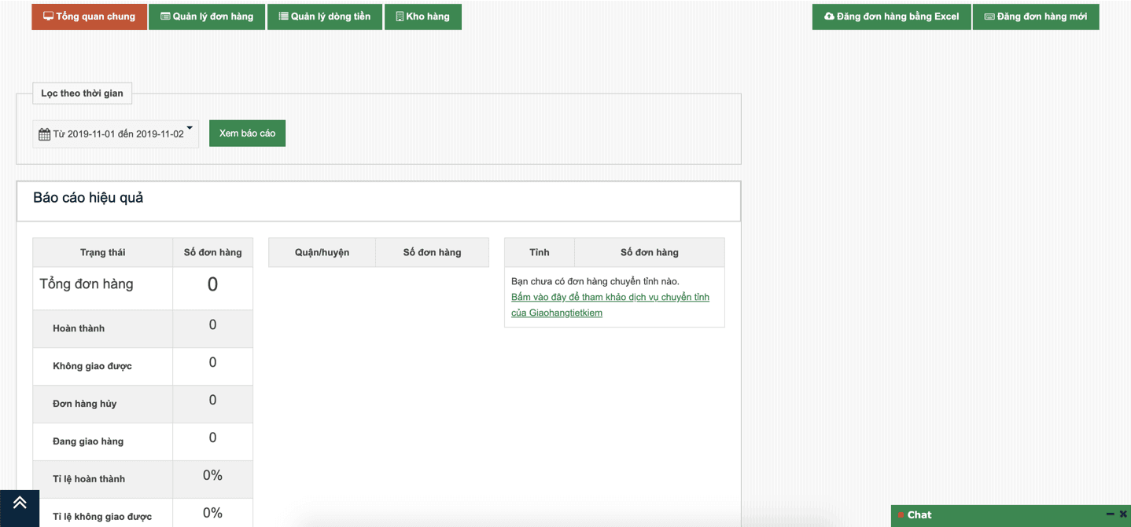Image resolution: width=1131 pixels, height=527 pixels.
Task: Click Số đơn hàng header beside Tỉnh
Action: pos(650,252)
